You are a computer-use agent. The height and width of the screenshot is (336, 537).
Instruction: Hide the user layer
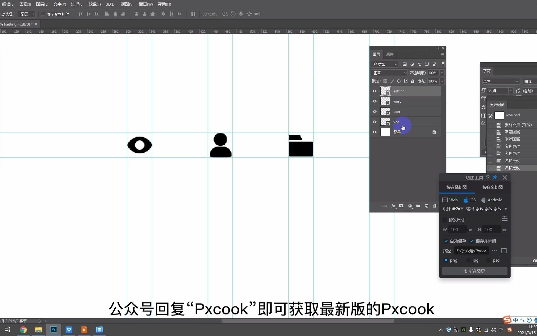coord(374,112)
